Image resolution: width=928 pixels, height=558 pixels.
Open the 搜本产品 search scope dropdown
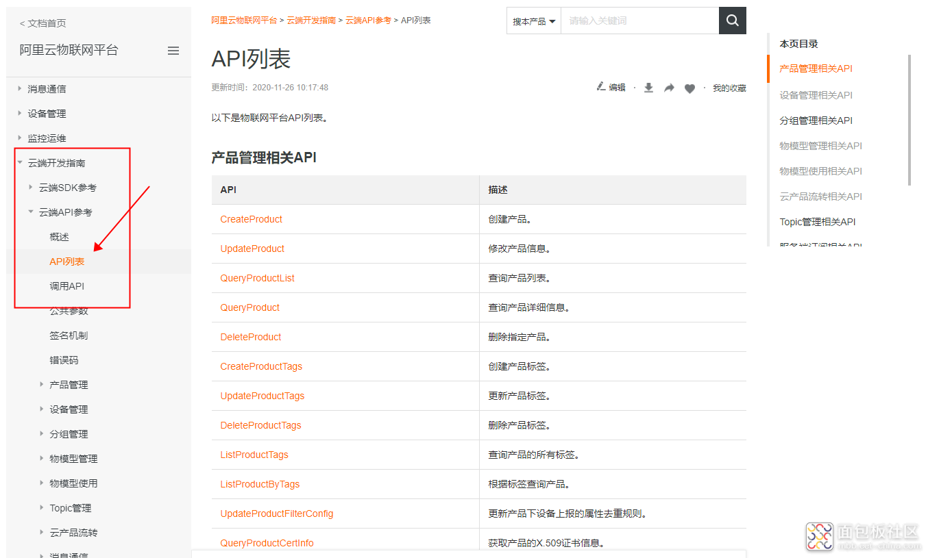[x=534, y=21]
